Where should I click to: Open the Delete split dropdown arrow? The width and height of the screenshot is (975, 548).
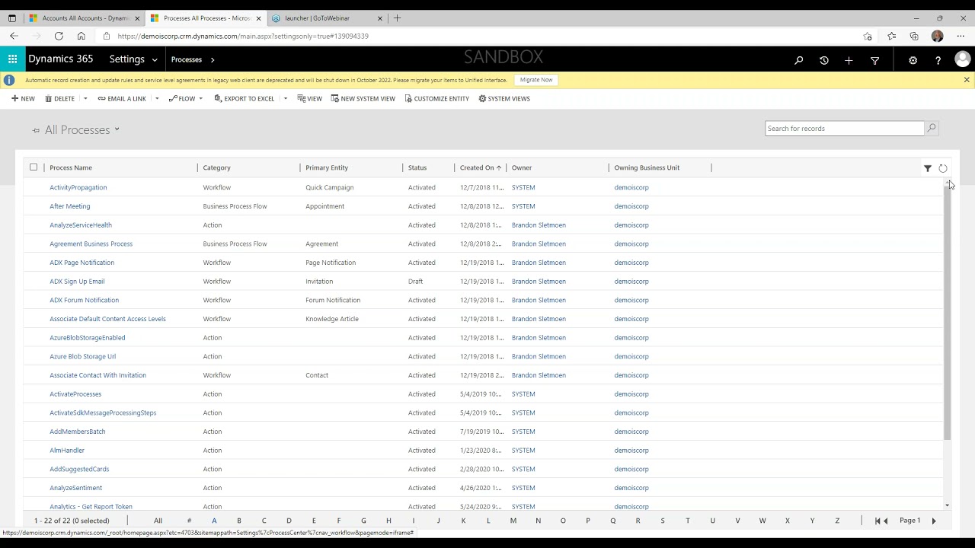tap(85, 99)
